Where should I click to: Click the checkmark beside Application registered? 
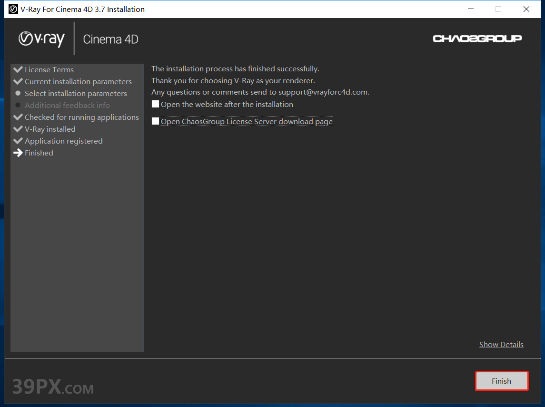18,141
